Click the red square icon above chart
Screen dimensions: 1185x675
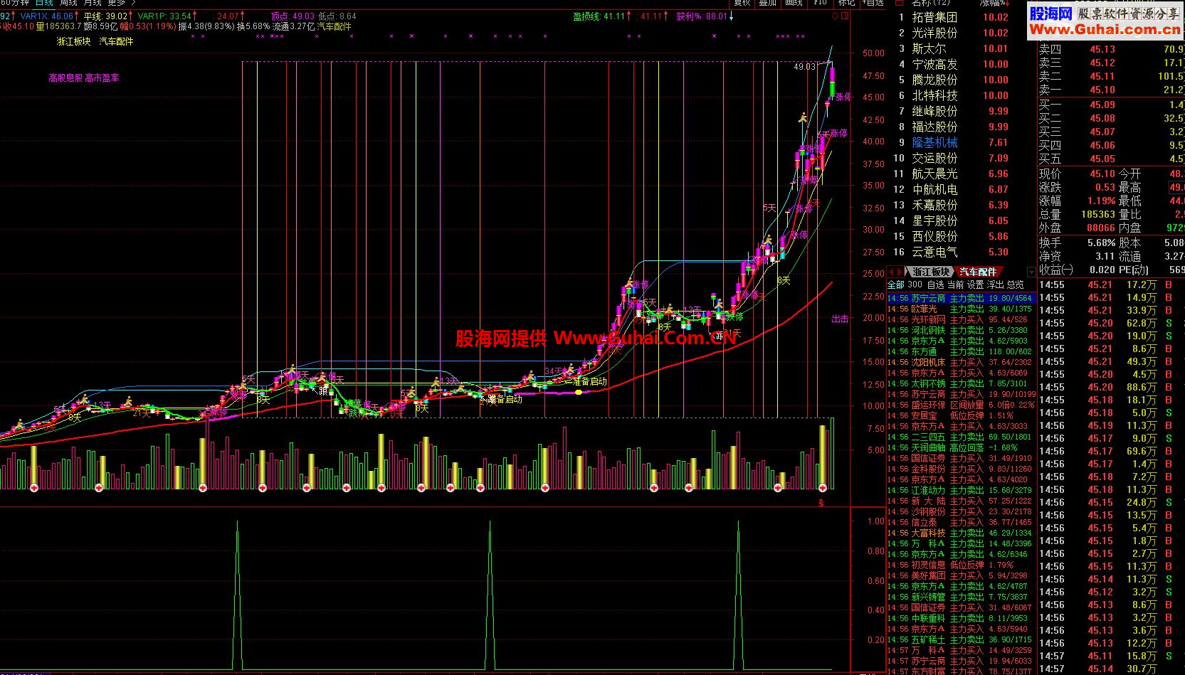click(x=845, y=16)
